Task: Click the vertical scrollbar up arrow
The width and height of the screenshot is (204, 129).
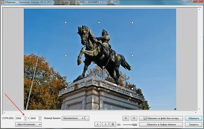Action: pyautogui.click(x=199, y=10)
